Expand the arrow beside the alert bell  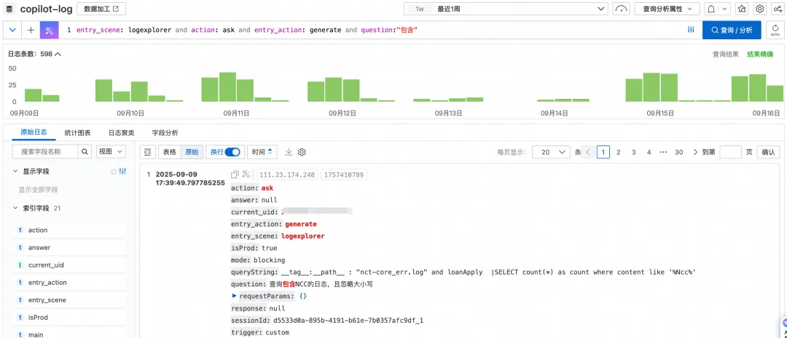point(725,9)
